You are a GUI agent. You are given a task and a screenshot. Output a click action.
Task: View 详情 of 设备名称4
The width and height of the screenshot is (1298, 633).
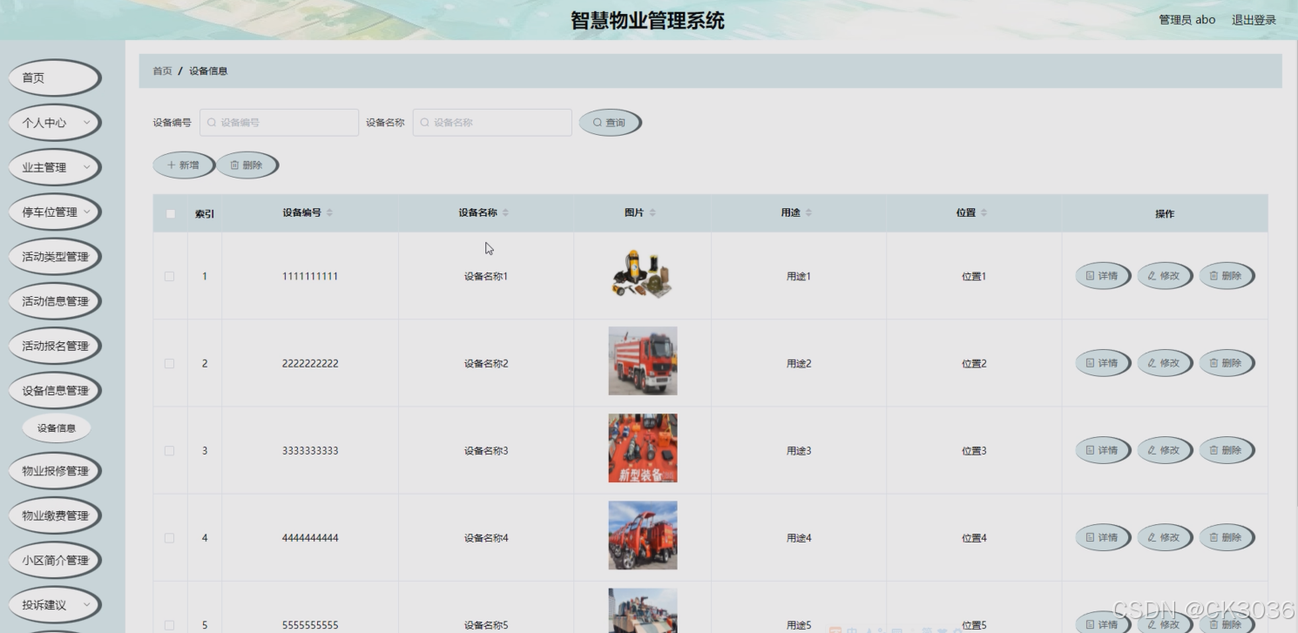(x=1103, y=537)
